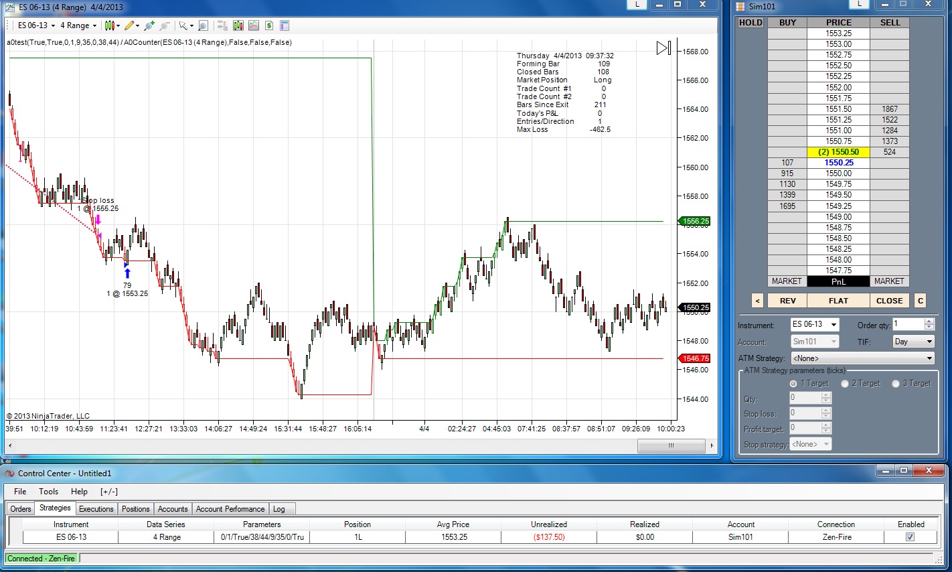Toggle the strategy Enabled checkbox
This screenshot has height=572, width=952.
[x=910, y=537]
